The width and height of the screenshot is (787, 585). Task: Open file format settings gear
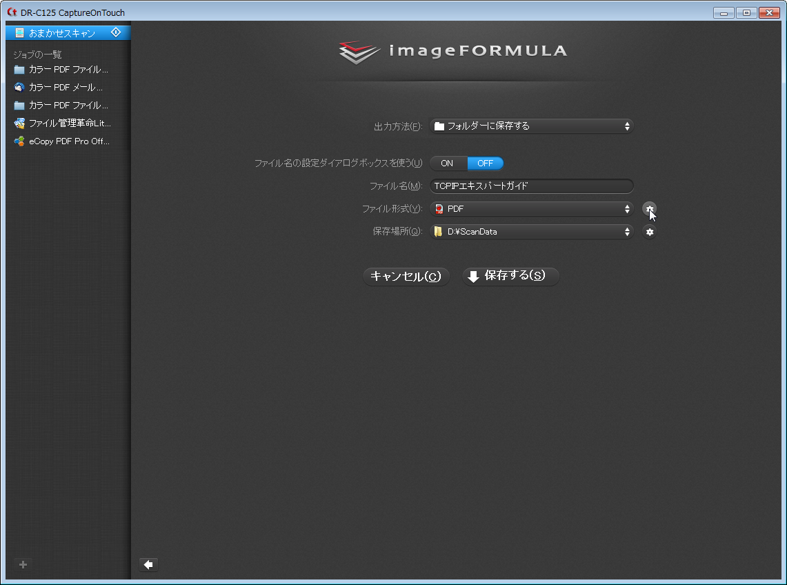(x=650, y=209)
